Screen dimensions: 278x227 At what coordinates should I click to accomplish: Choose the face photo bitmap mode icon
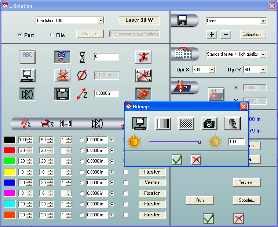(x=232, y=124)
